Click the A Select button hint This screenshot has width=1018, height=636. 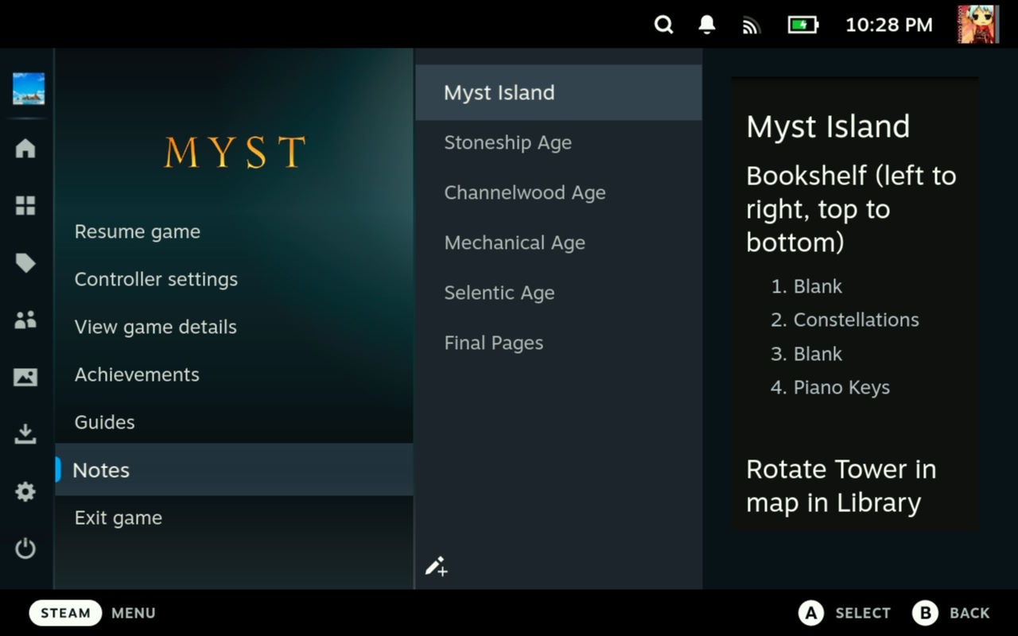coord(845,613)
